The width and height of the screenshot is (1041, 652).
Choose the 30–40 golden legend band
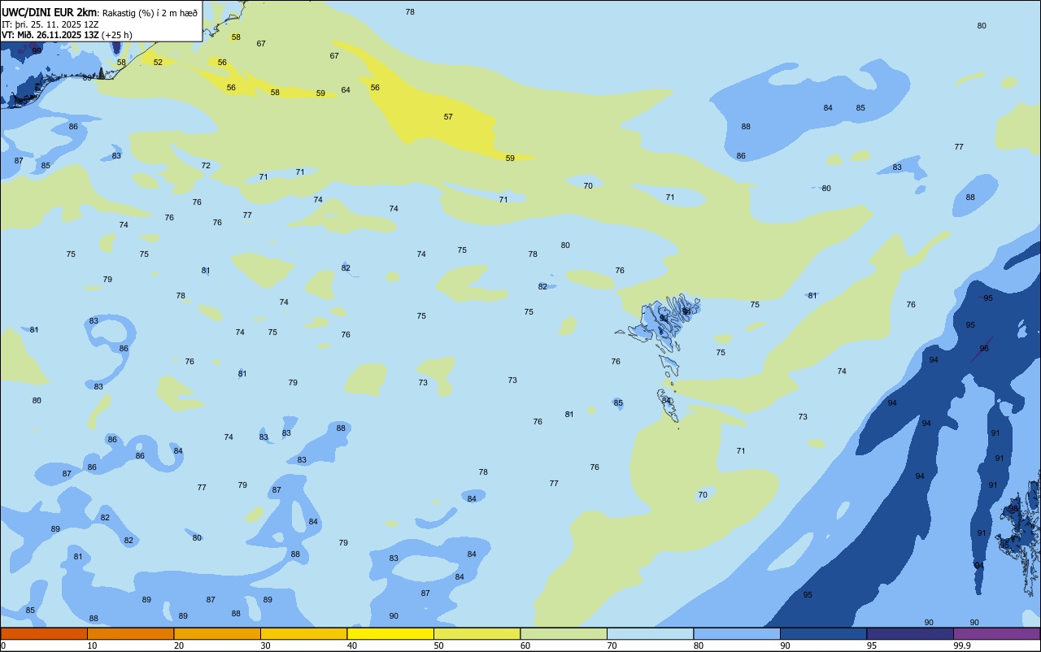303,633
